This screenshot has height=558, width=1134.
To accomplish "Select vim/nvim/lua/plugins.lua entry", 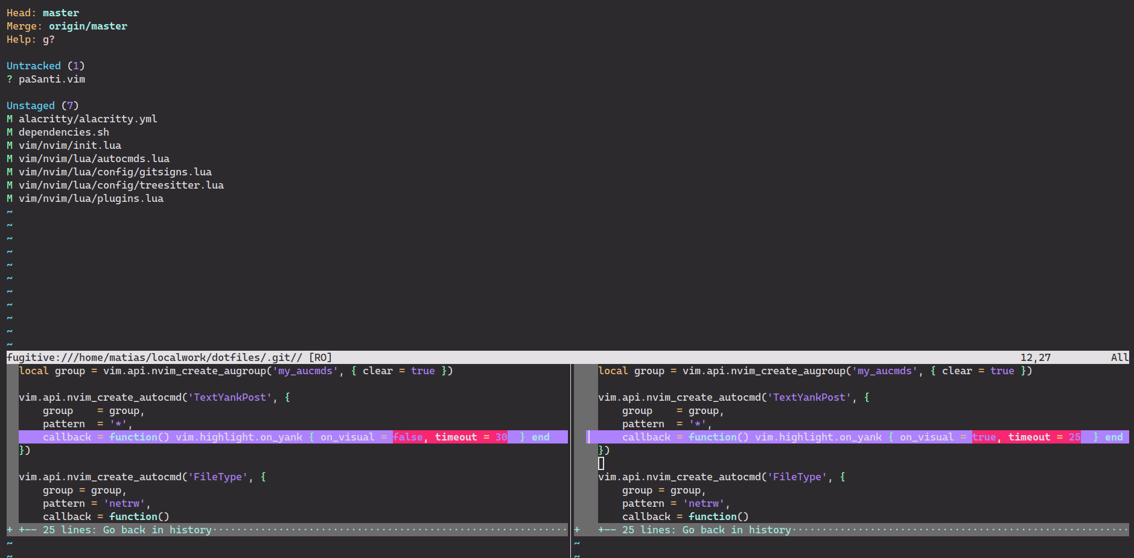I will coord(91,198).
